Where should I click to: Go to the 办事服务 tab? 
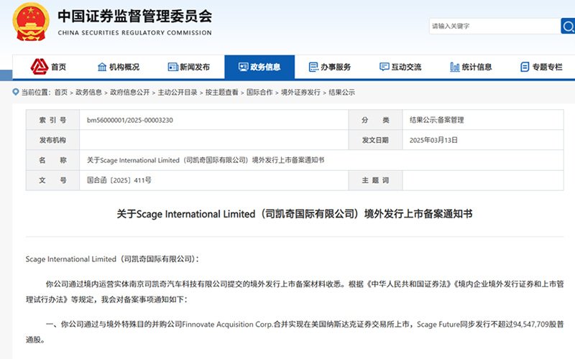(330, 67)
